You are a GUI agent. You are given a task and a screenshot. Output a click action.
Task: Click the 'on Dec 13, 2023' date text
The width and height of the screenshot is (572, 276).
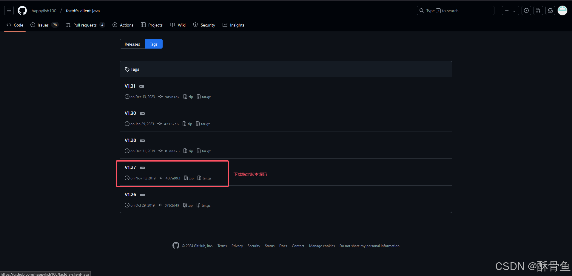click(143, 97)
